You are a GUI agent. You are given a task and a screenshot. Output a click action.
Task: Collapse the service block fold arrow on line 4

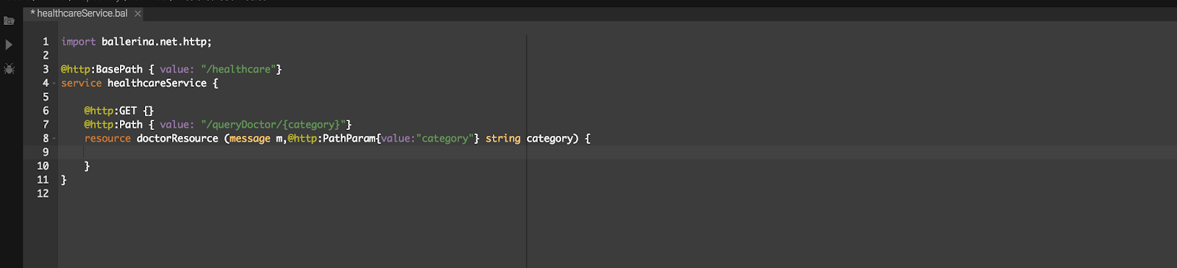click(54, 83)
